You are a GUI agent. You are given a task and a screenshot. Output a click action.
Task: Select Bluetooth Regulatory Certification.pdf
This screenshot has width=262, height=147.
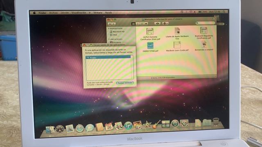204,33
